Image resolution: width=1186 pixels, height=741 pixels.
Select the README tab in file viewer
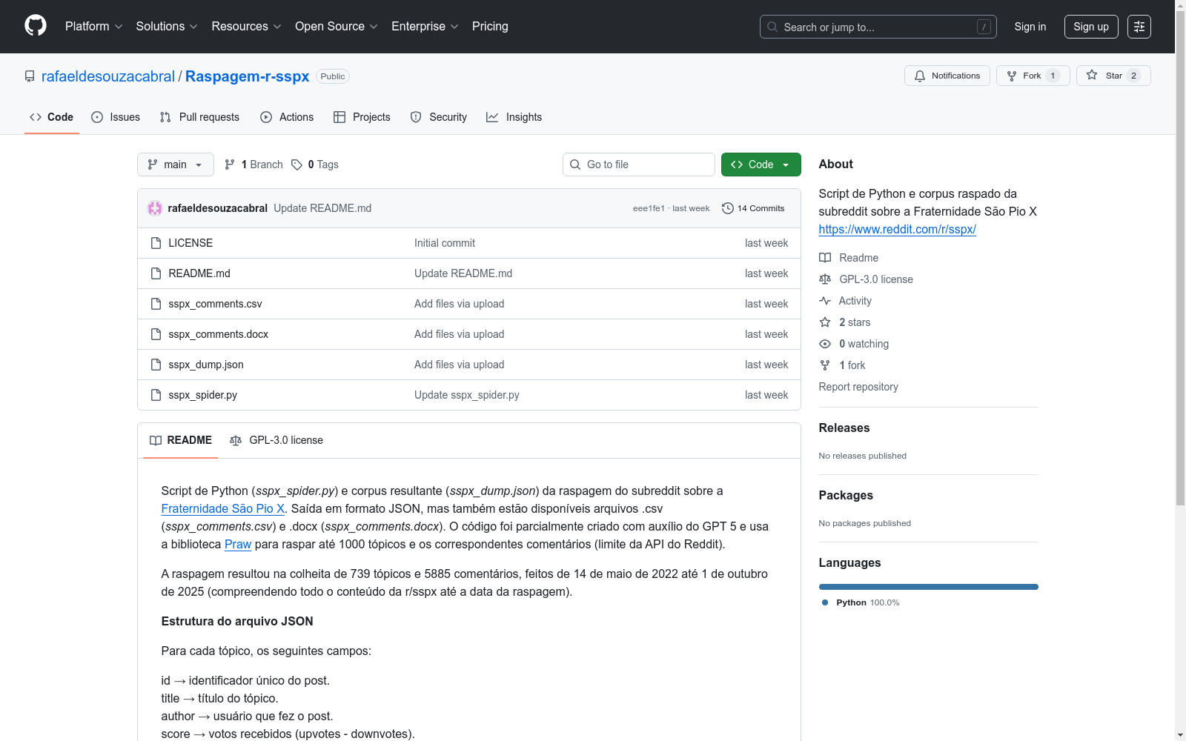pyautogui.click(x=181, y=440)
